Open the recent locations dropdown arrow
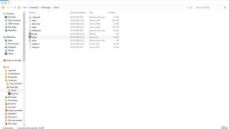 pyautogui.click(x=11, y=8)
